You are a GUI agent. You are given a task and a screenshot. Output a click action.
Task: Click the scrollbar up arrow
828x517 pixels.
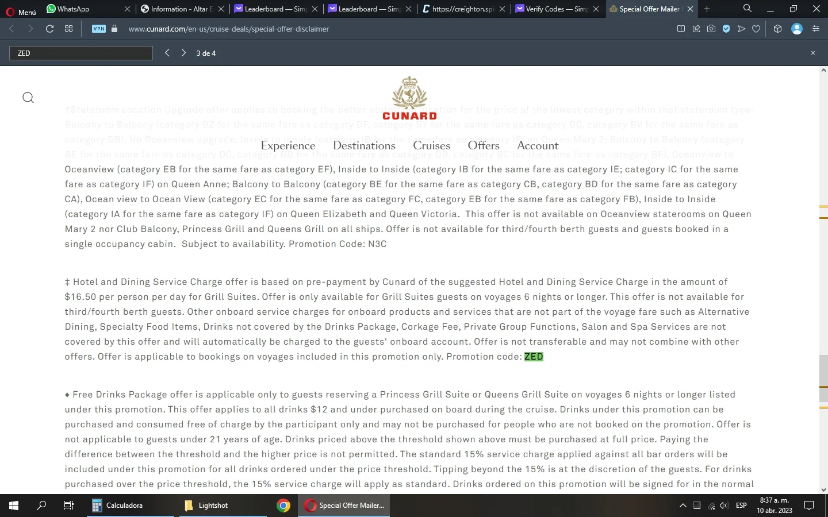pos(823,71)
